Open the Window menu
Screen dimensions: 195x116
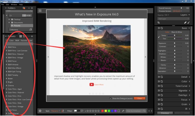[14, 5]
